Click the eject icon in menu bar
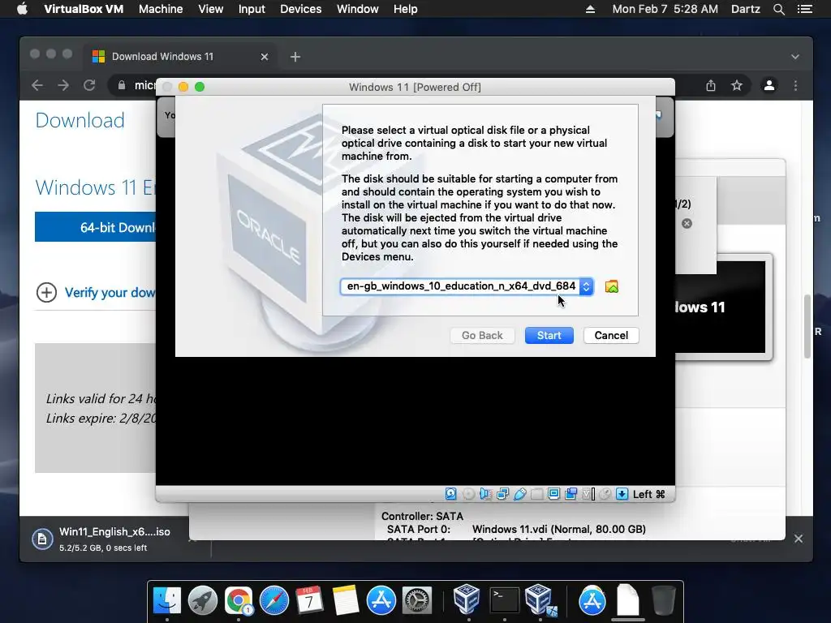831x623 pixels. [590, 9]
